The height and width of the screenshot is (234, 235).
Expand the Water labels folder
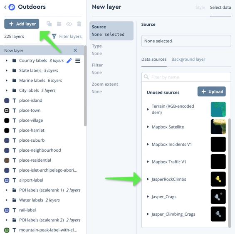tap(7, 200)
